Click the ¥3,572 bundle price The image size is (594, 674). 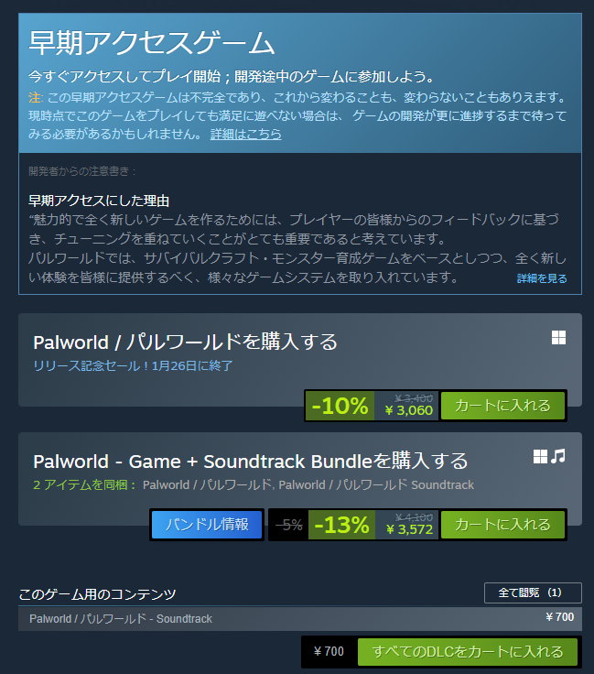409,529
